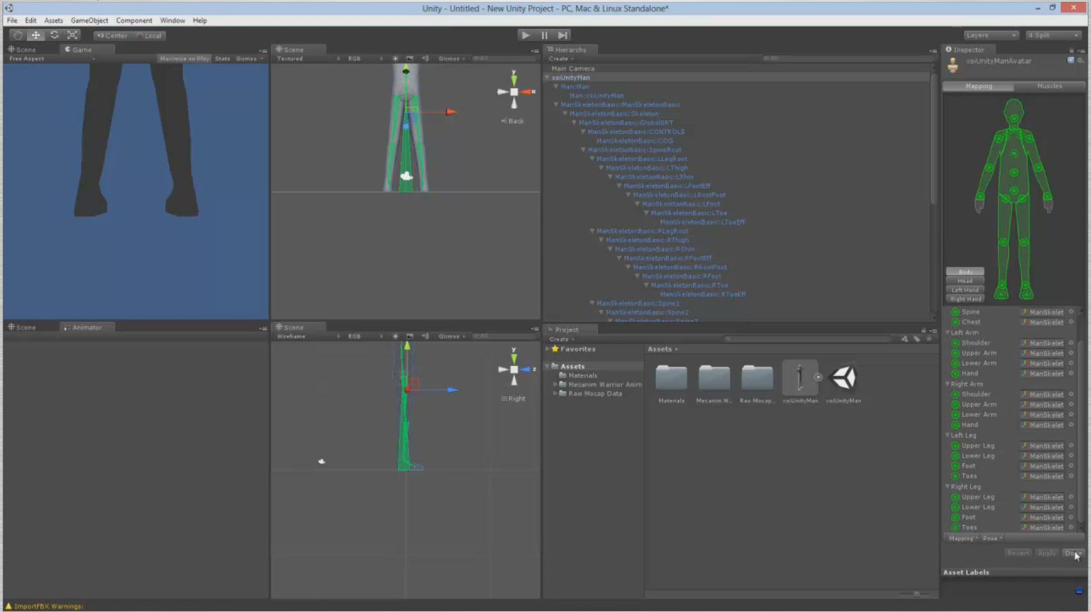Expand Raw Mocap Data folder in tree
1091x612 pixels.
(x=555, y=393)
